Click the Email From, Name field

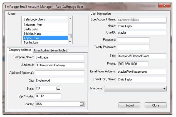coord(142,80)
